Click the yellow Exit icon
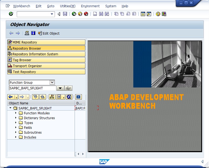 tap(80, 14)
